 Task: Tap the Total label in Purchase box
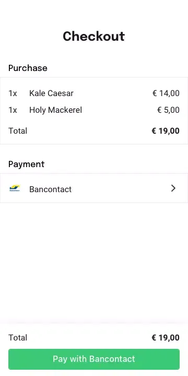18,131
